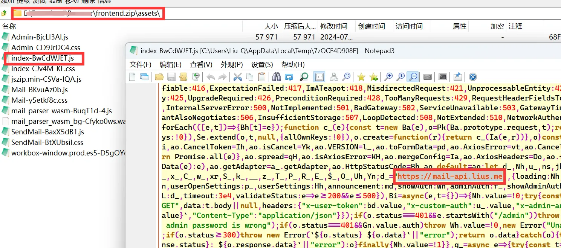Toggle word wrap in the toolbar

pyautogui.click(x=319, y=77)
